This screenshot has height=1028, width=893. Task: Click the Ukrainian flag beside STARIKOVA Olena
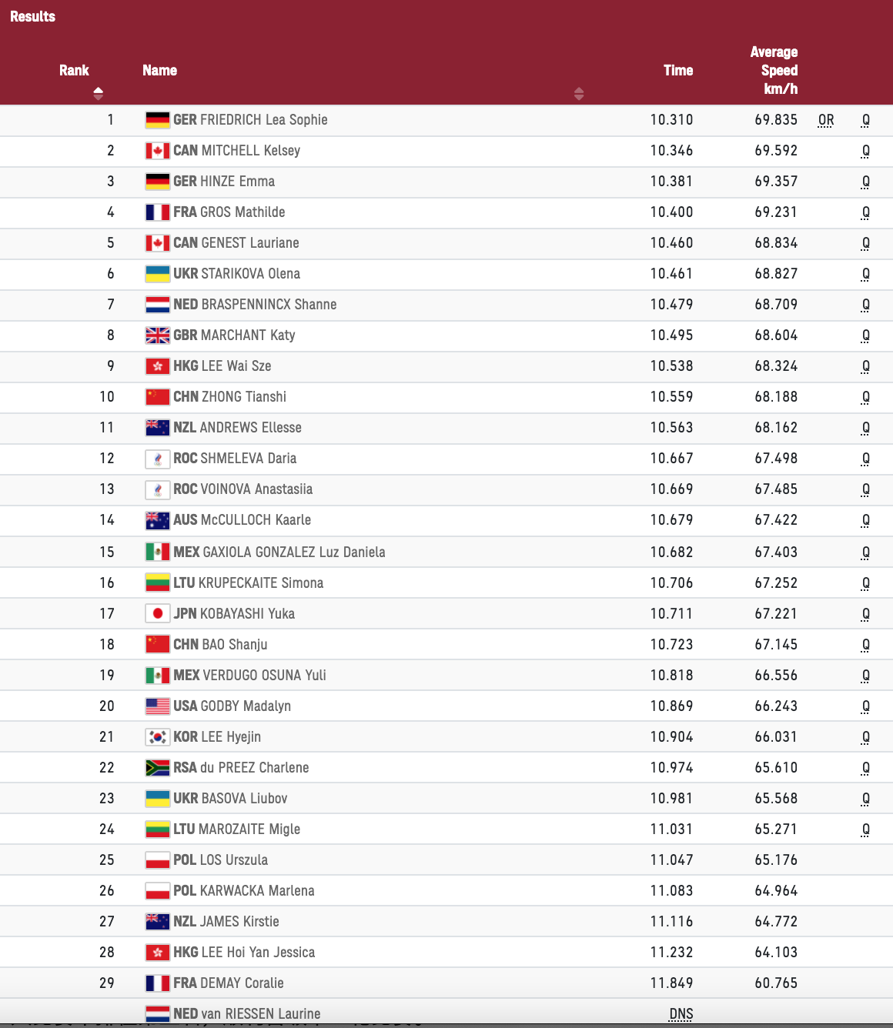158,274
